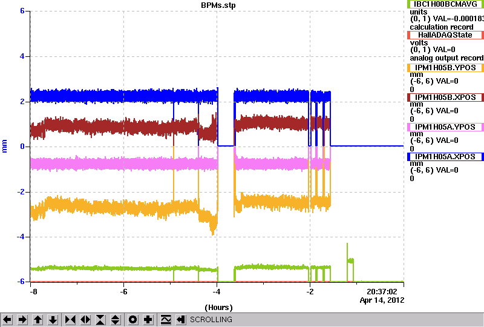Click the vertical up-down triangles zoom-out icon
Viewport: 484px width, 327px height.
tap(115, 320)
